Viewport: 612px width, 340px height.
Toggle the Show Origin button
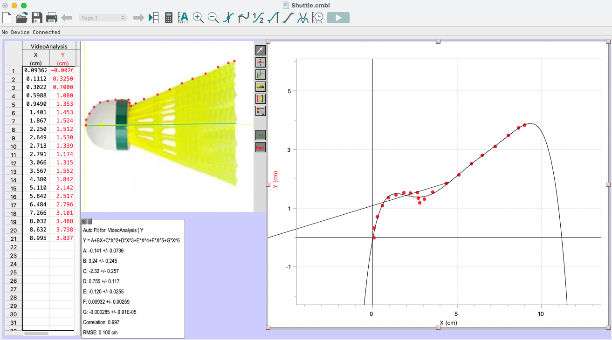261,135
